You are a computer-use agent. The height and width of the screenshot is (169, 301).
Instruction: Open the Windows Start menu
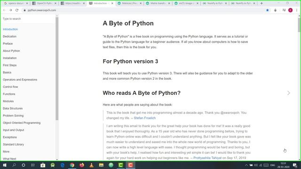(x=5, y=165)
